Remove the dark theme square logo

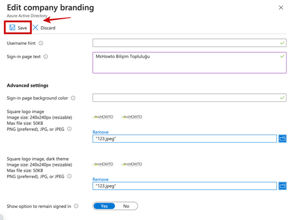click(101, 179)
